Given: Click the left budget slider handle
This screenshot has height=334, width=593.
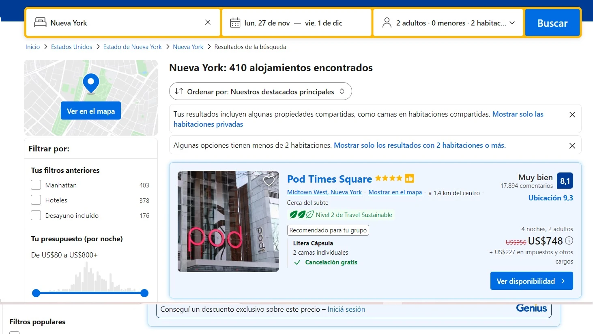Looking at the screenshot, I should tap(36, 293).
